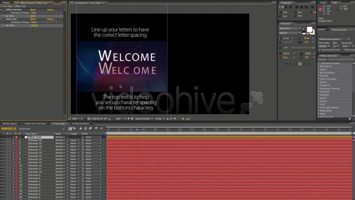Screen dimensions: 355x200
Task: Collapse the Offset Position effect
Action: coord(1,10)
